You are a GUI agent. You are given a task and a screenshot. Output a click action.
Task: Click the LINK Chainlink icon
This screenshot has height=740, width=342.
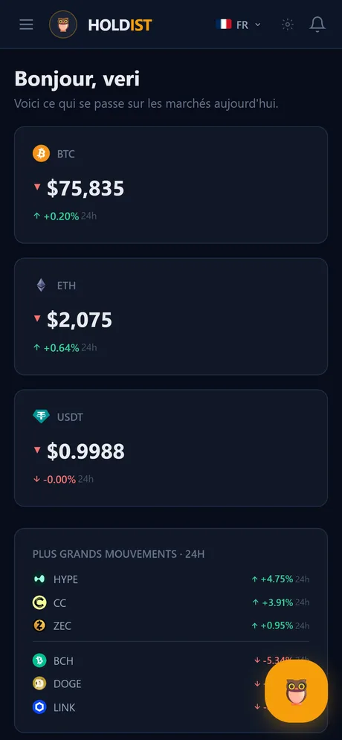[39, 707]
